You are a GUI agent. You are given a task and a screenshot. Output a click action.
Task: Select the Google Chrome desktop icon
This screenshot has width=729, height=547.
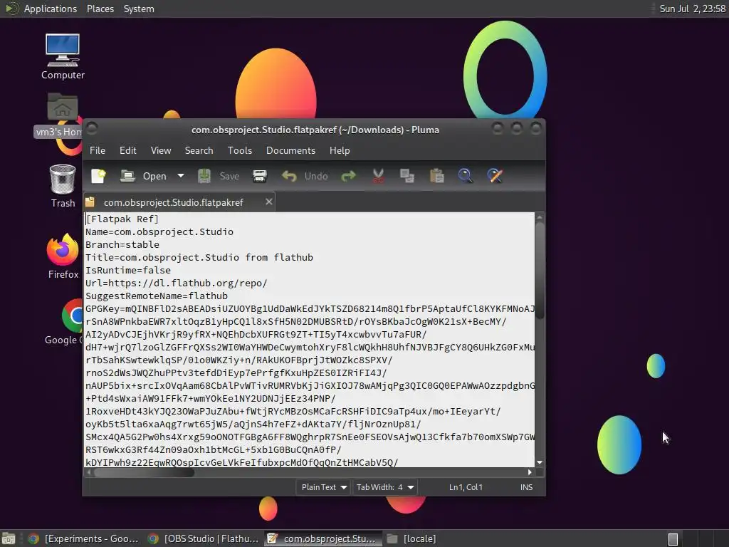[x=65, y=322]
